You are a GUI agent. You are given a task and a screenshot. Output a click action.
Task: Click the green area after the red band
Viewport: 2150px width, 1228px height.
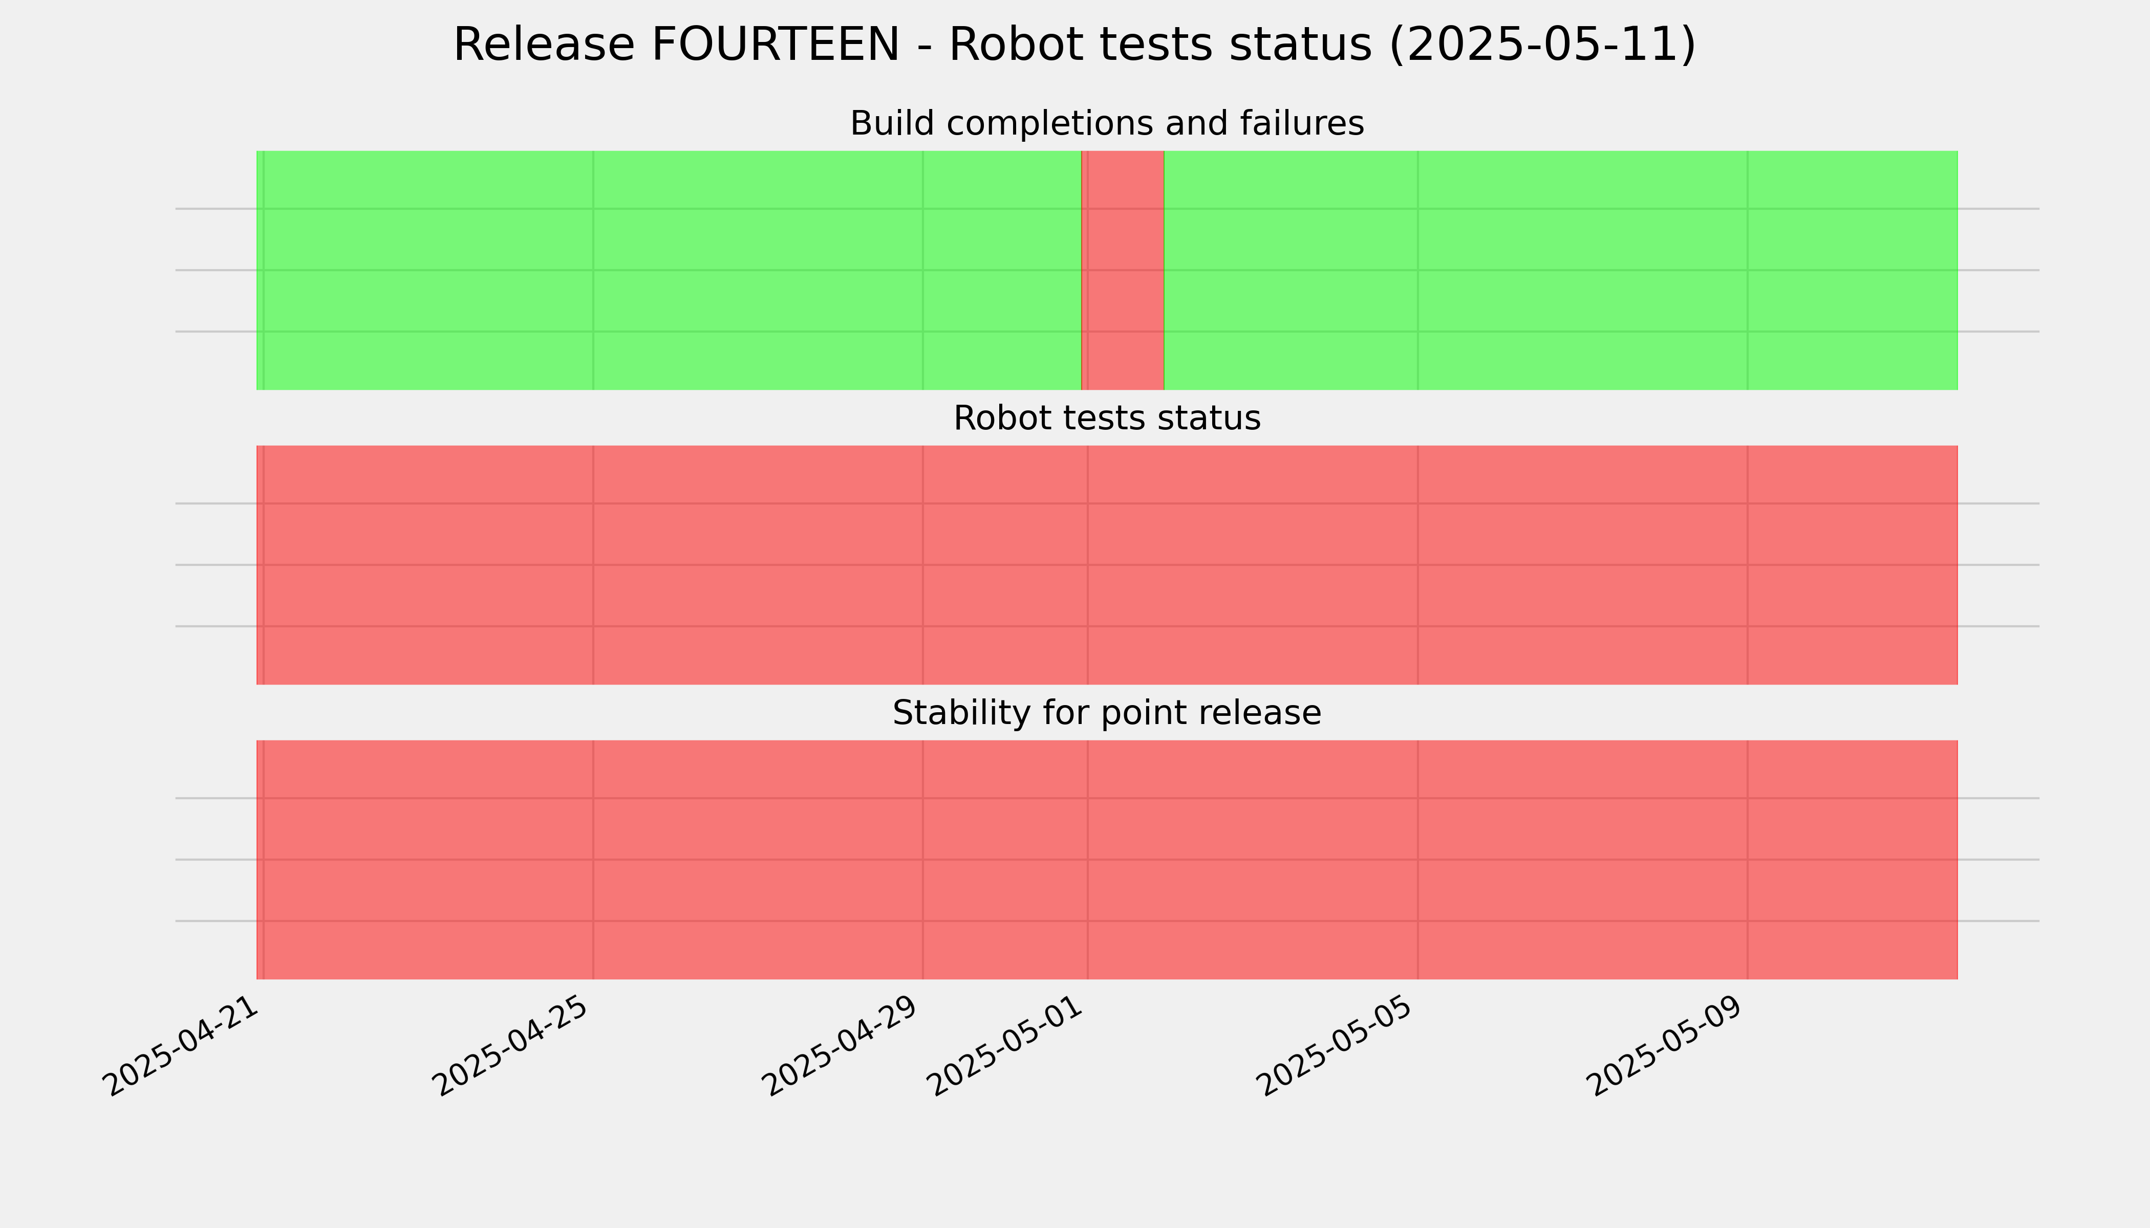click(1561, 270)
